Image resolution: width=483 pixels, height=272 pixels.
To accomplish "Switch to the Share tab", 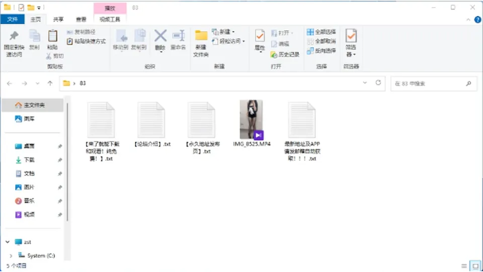I will 58,20.
